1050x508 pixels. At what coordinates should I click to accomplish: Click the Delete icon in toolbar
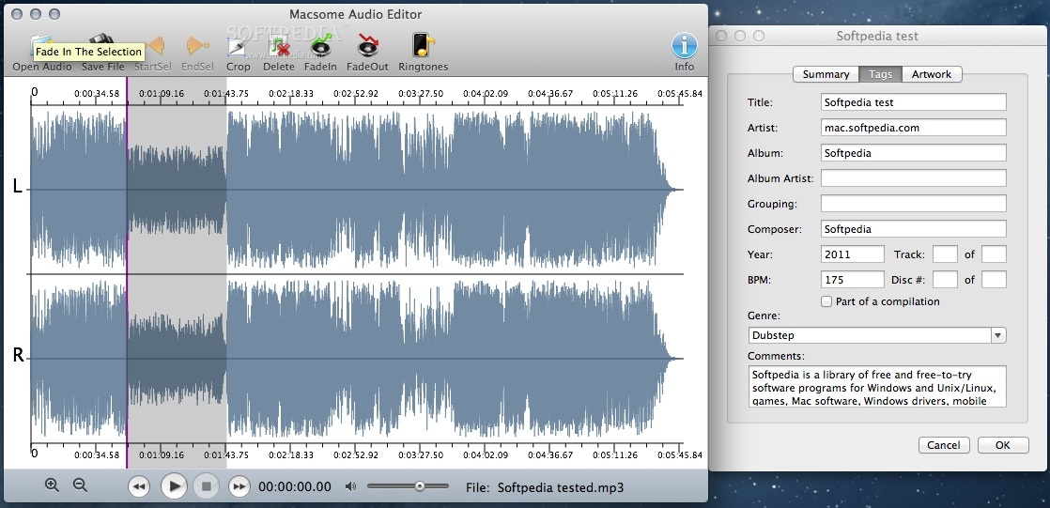point(279,47)
